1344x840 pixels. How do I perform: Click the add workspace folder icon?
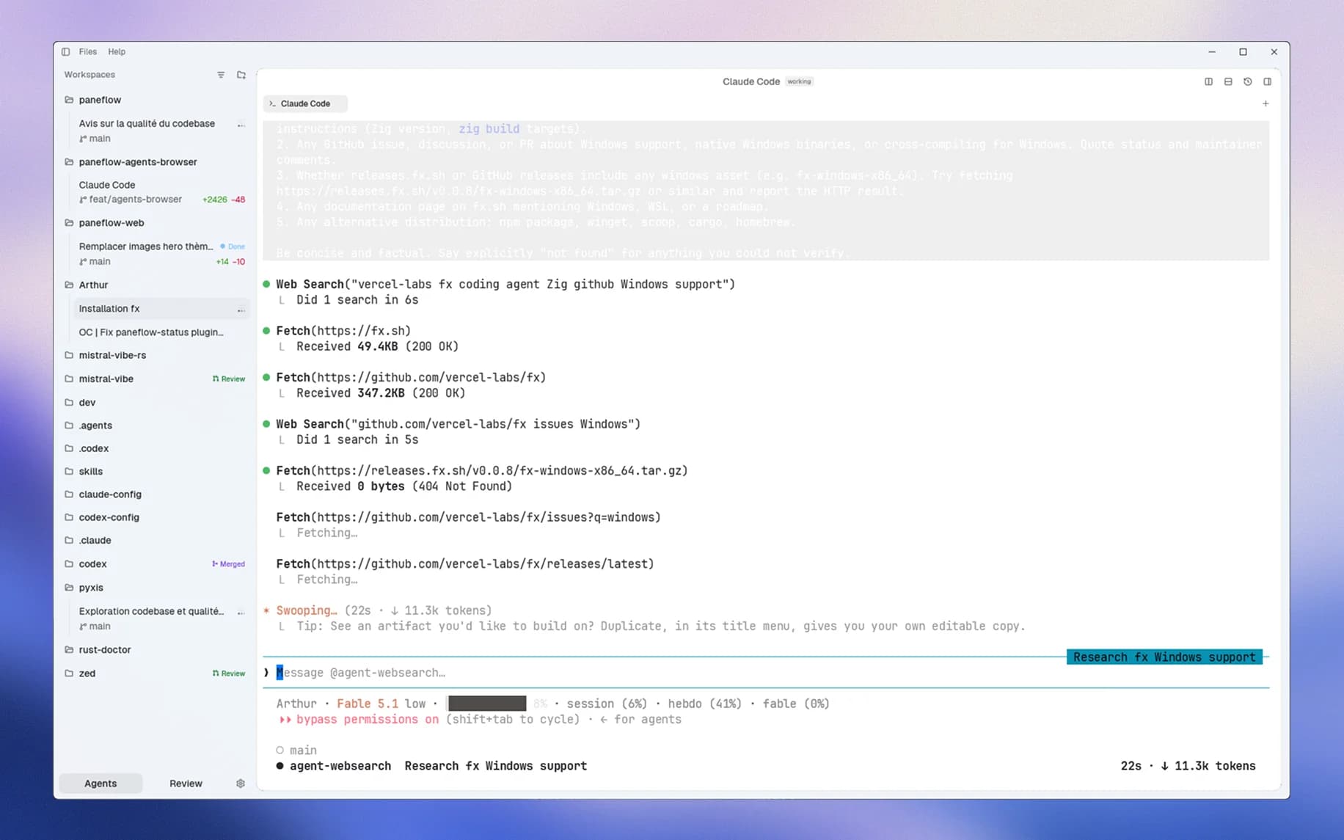click(x=241, y=75)
